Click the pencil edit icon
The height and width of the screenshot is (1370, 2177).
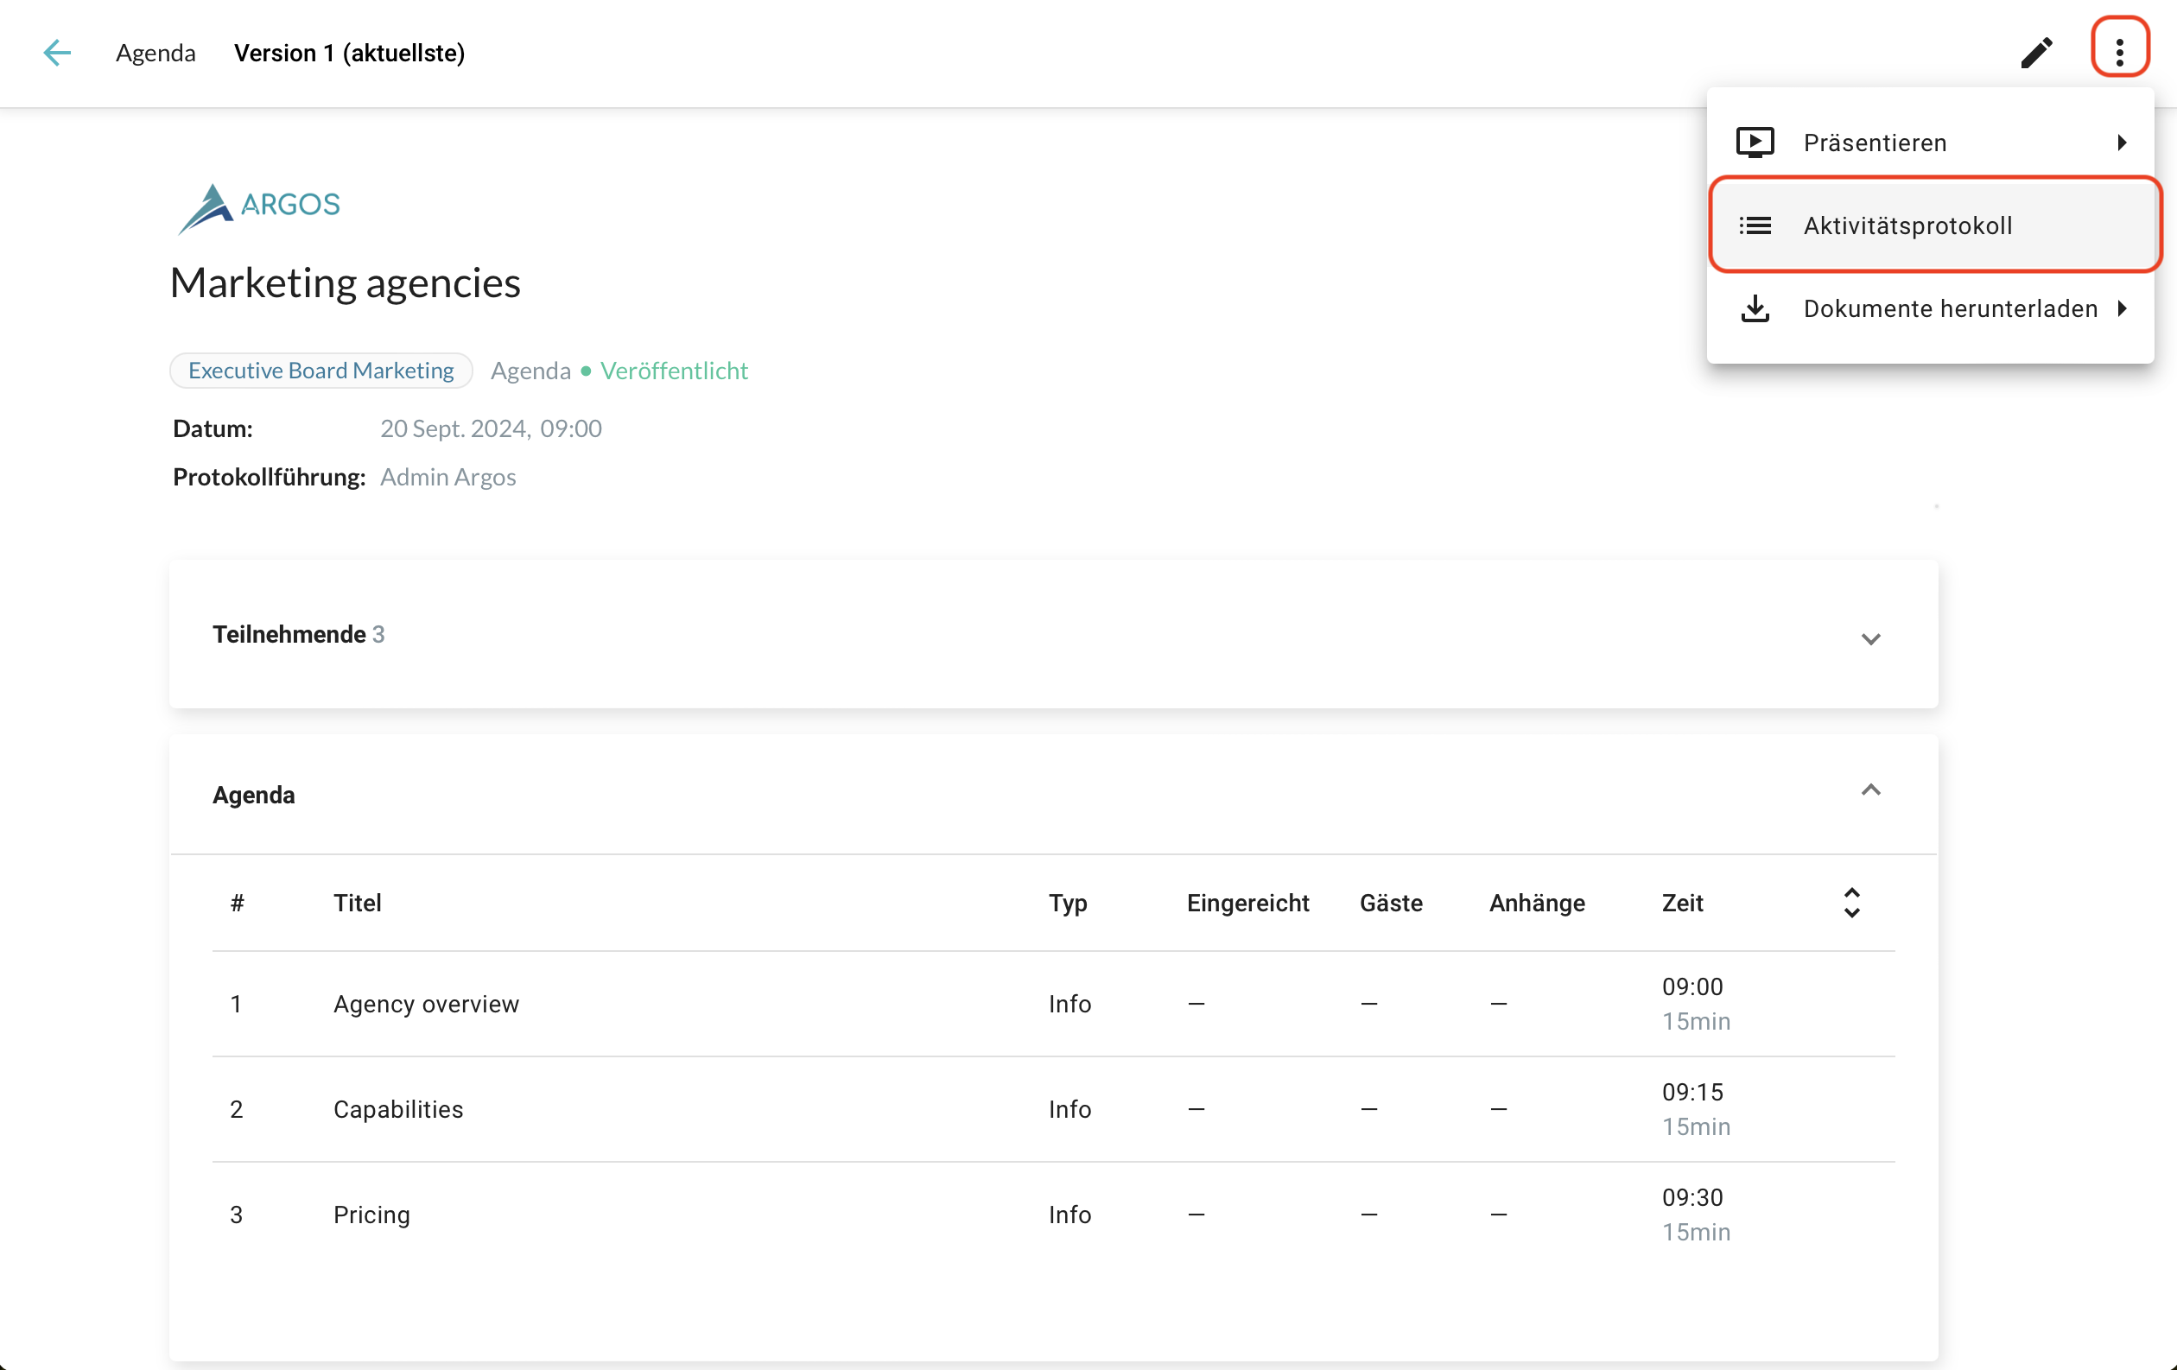tap(2036, 53)
